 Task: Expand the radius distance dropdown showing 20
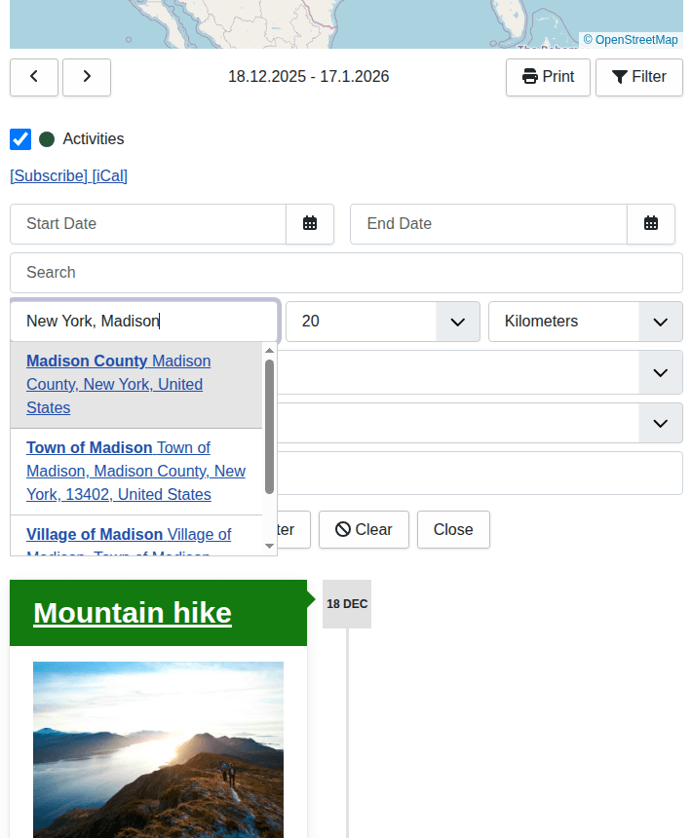tap(383, 322)
